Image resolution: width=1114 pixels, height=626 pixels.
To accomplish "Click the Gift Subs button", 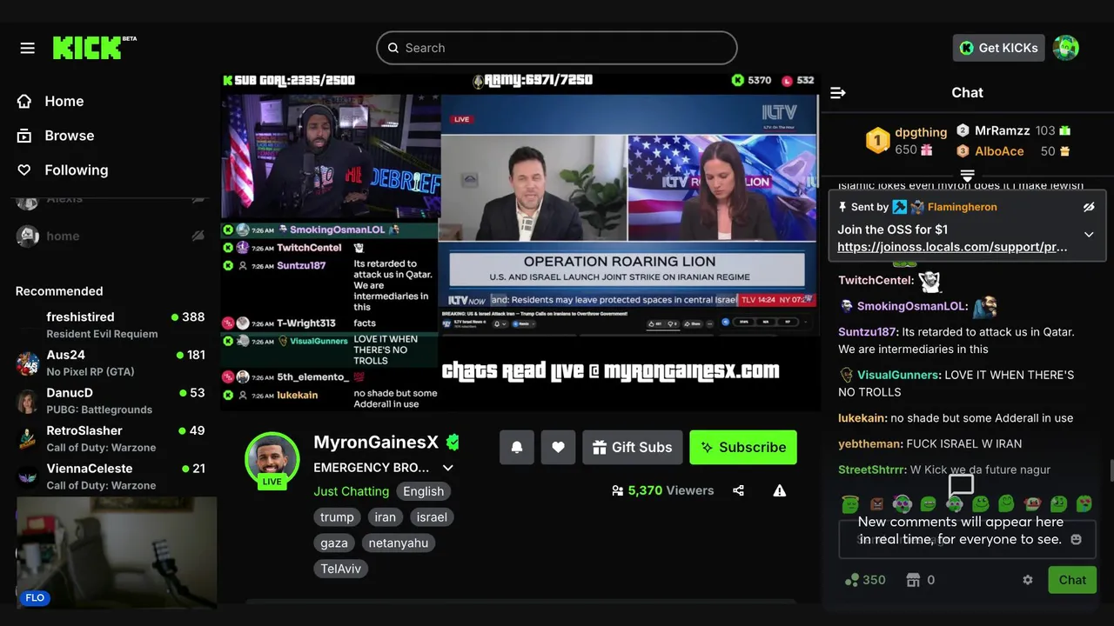I will click(x=632, y=447).
